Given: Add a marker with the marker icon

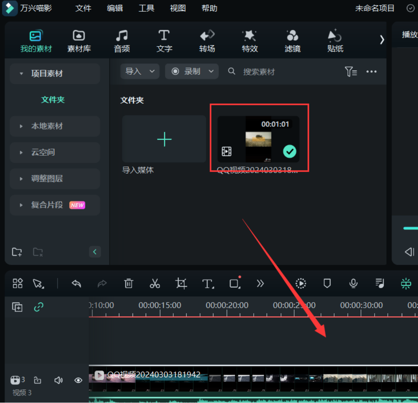Looking at the screenshot, I should (x=327, y=283).
